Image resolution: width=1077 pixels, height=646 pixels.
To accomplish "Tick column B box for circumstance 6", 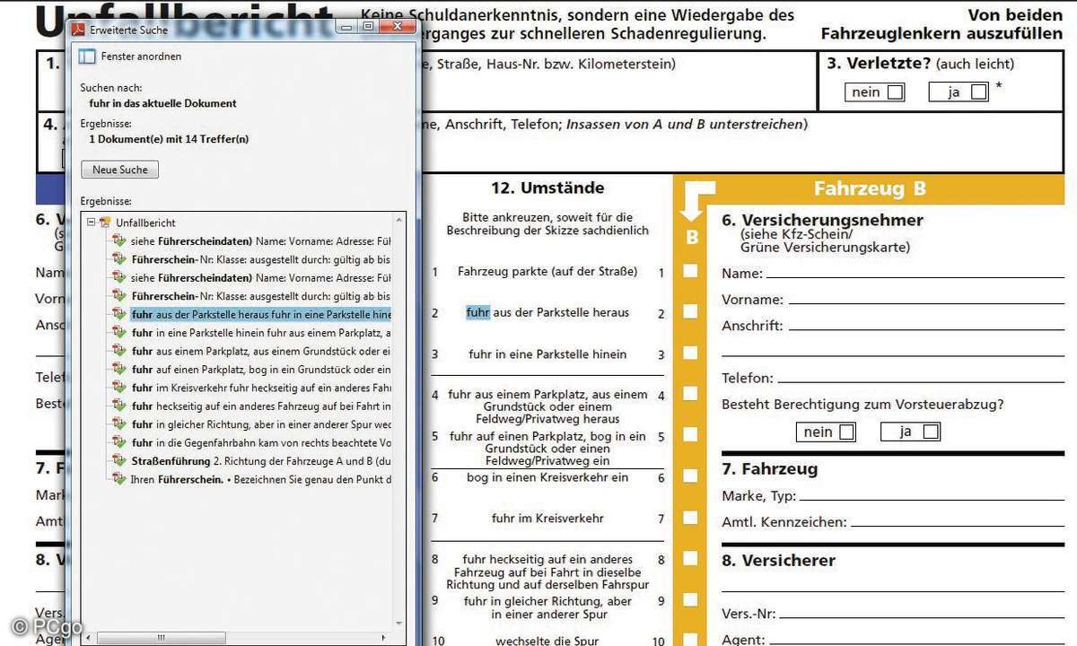I will (690, 477).
